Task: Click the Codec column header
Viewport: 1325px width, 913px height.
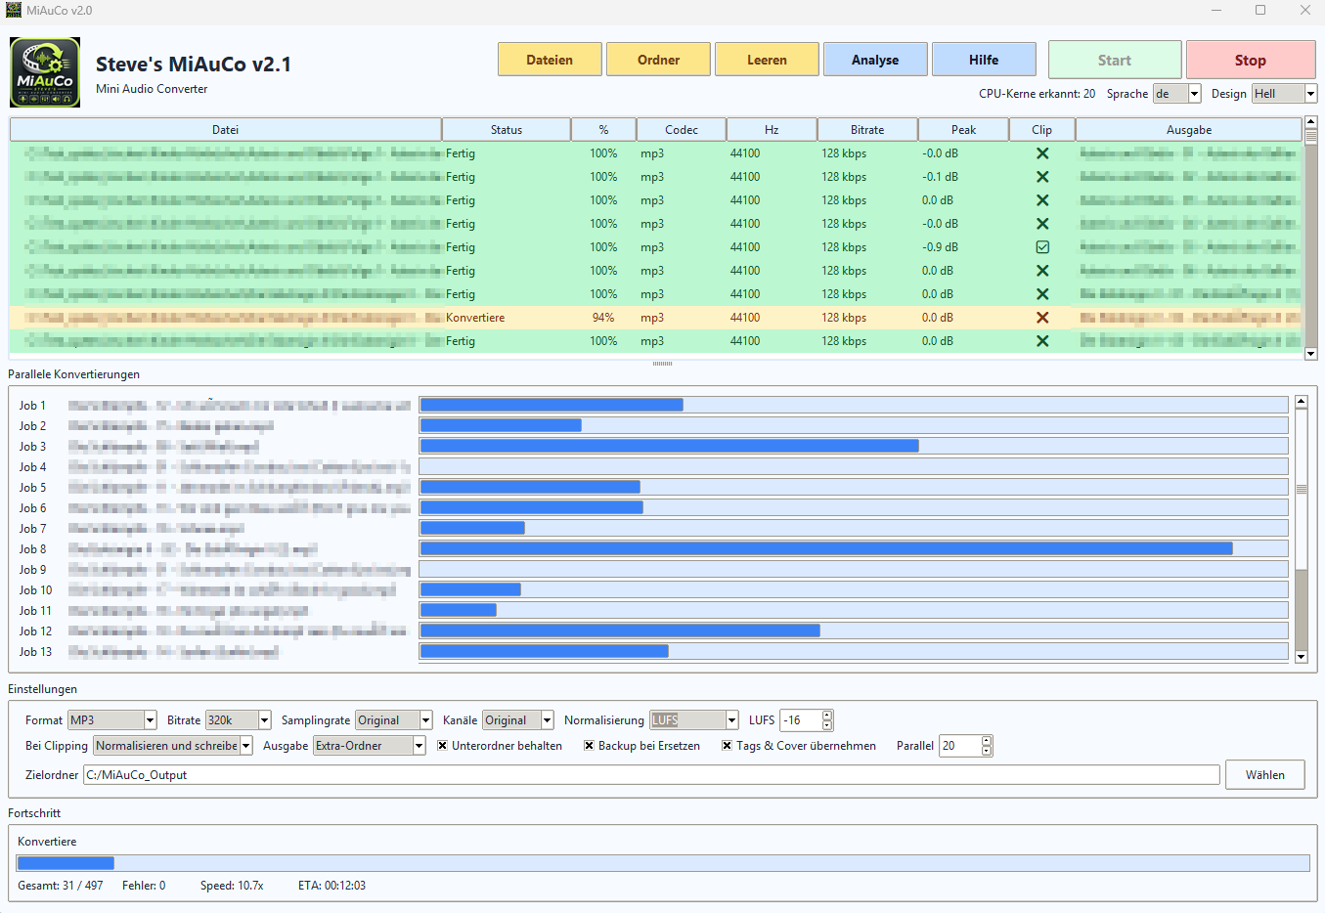Action: (682, 130)
